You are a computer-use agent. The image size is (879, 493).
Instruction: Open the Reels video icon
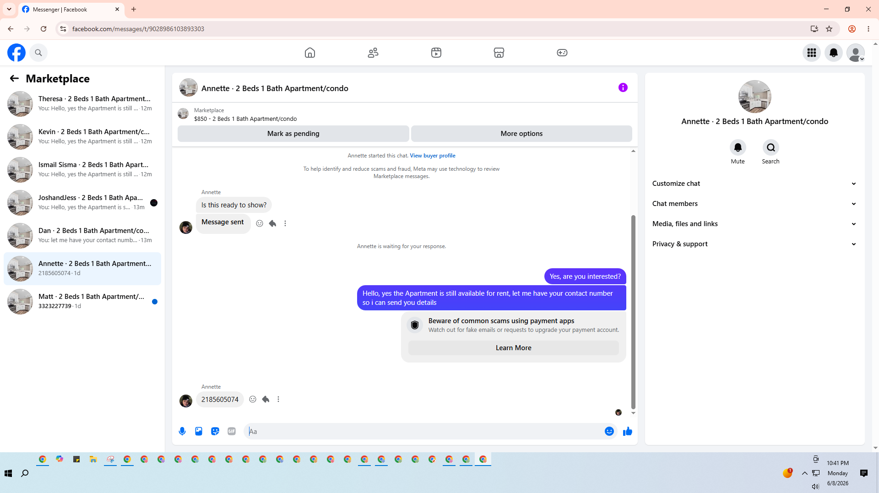click(436, 53)
